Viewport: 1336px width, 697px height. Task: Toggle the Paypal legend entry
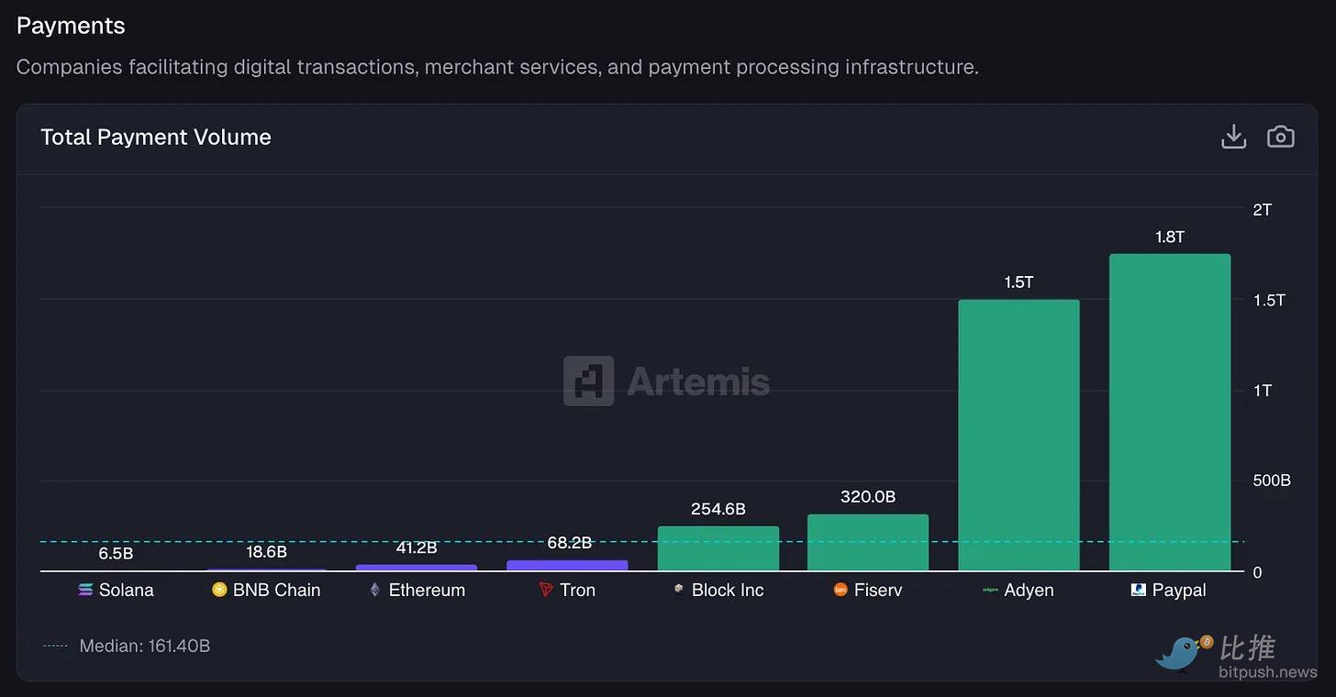tap(1167, 590)
